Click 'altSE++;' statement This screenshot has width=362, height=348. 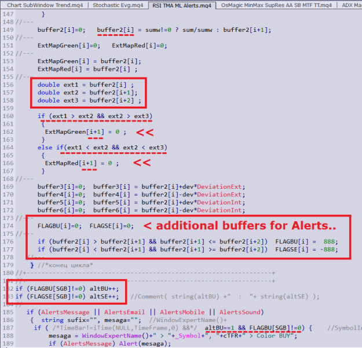pyautogui.click(x=104, y=296)
